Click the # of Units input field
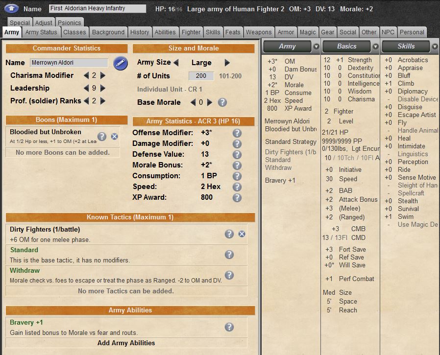This screenshot has width=440, height=355. [201, 76]
